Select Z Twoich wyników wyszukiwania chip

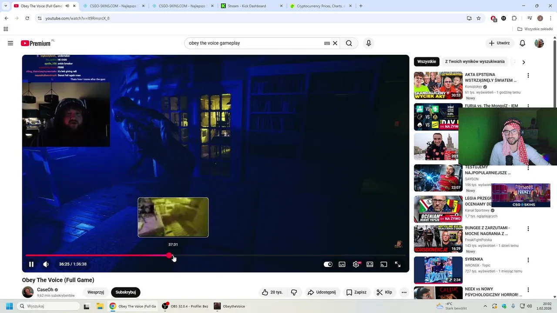pyautogui.click(x=475, y=62)
